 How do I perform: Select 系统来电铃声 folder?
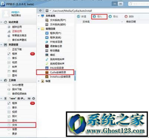pyautogui.click(x=57, y=59)
